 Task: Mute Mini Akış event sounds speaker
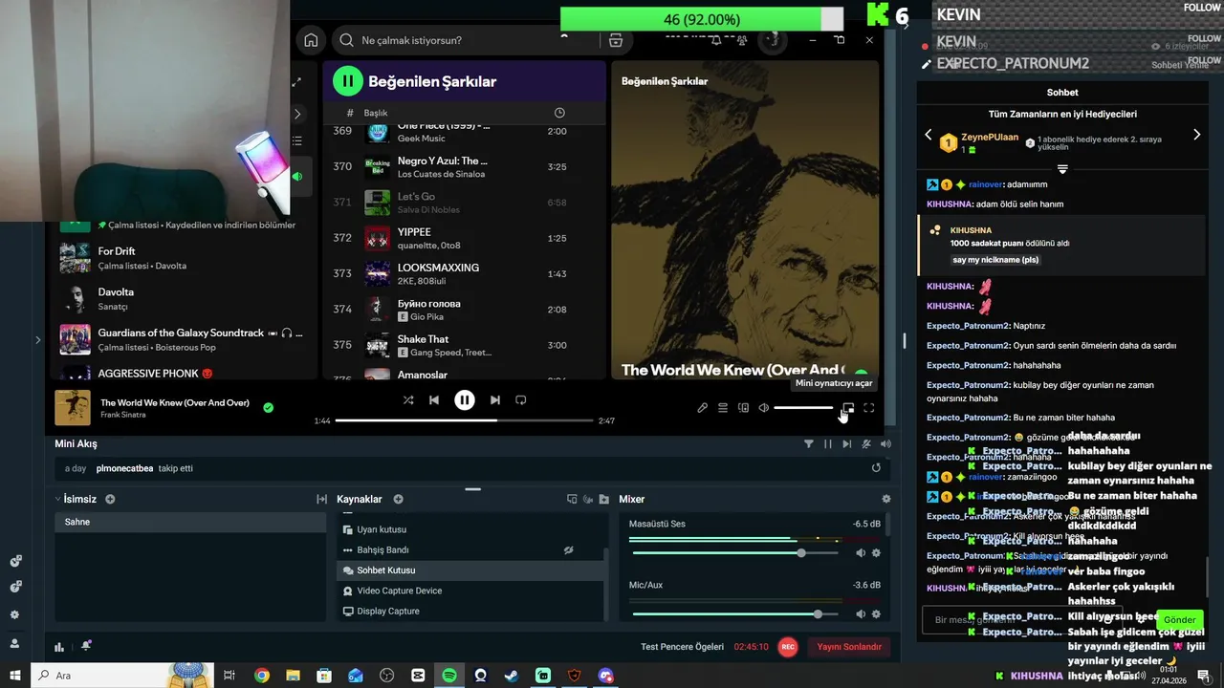(885, 443)
